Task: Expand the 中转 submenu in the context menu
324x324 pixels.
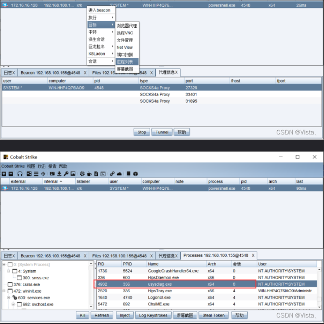Action: (x=101, y=32)
